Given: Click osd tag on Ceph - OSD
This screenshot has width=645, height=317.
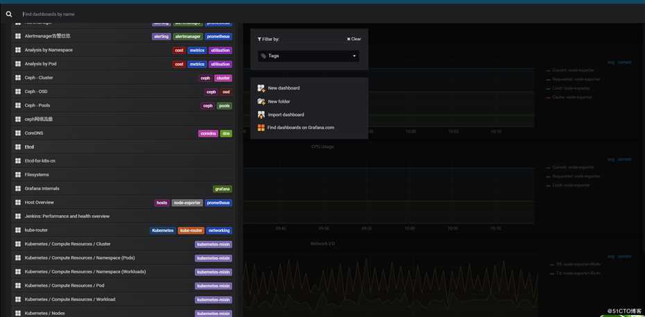Looking at the screenshot, I should click(x=226, y=92).
